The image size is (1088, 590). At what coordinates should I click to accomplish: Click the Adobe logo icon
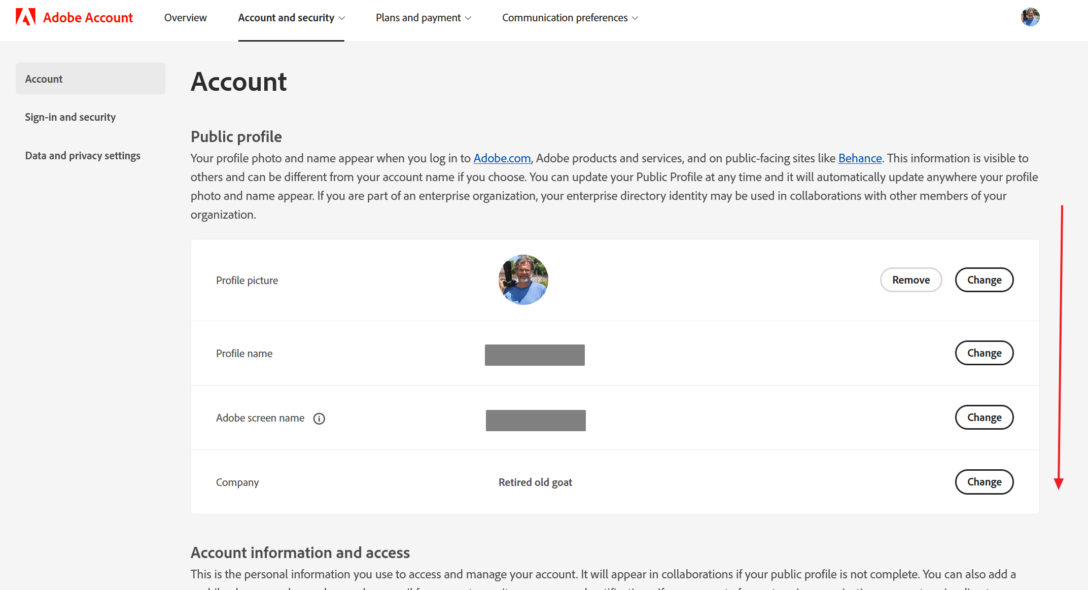point(25,17)
